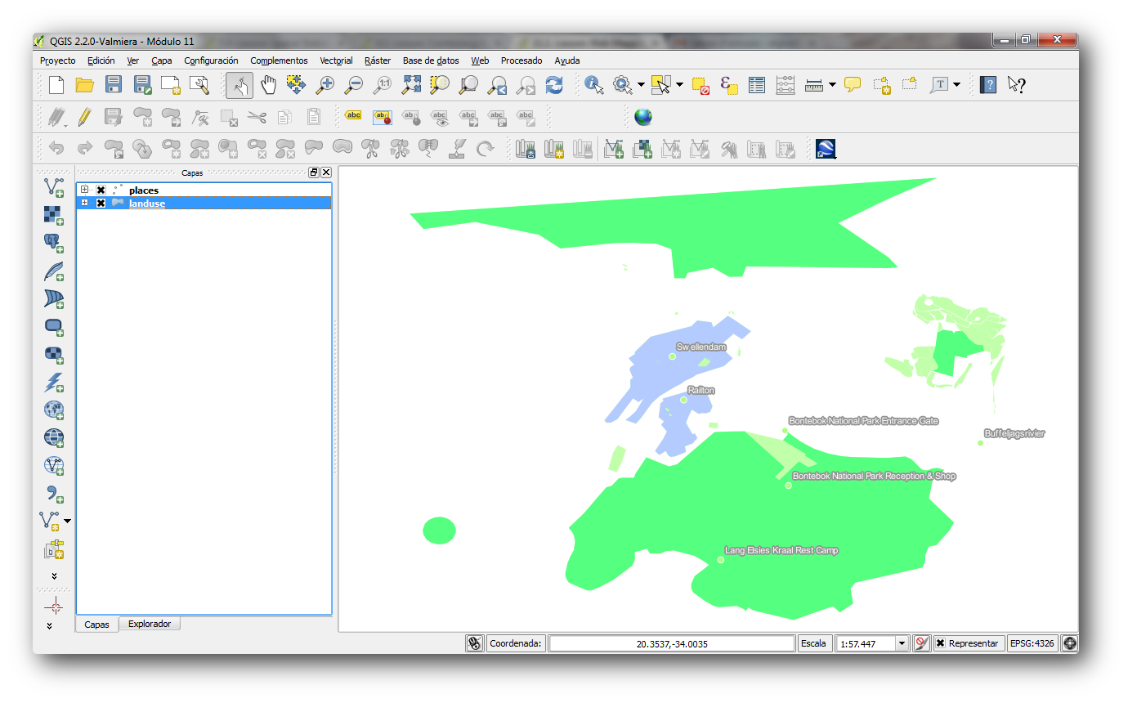Open the Proyecto menu

coord(57,60)
